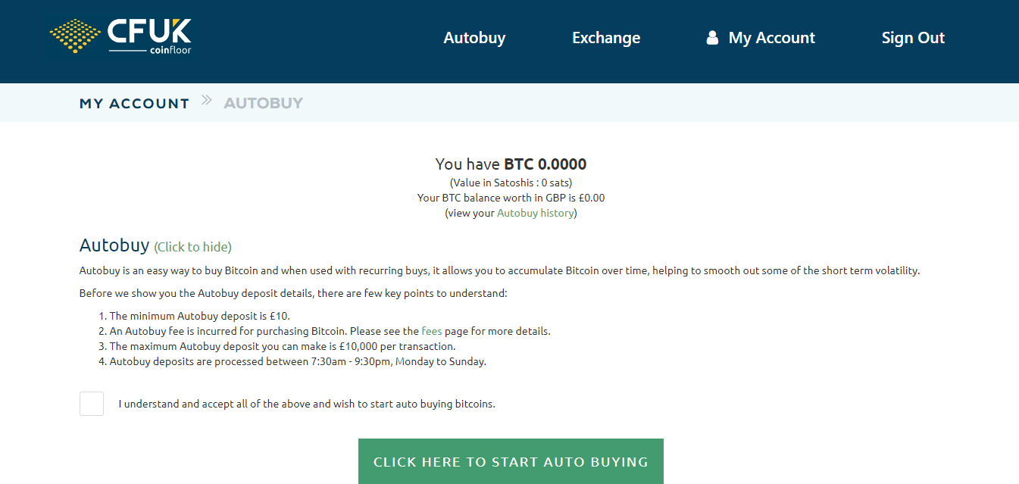This screenshot has height=484, width=1019.
Task: Click the user profile icon beside My Account
Action: 712,38
